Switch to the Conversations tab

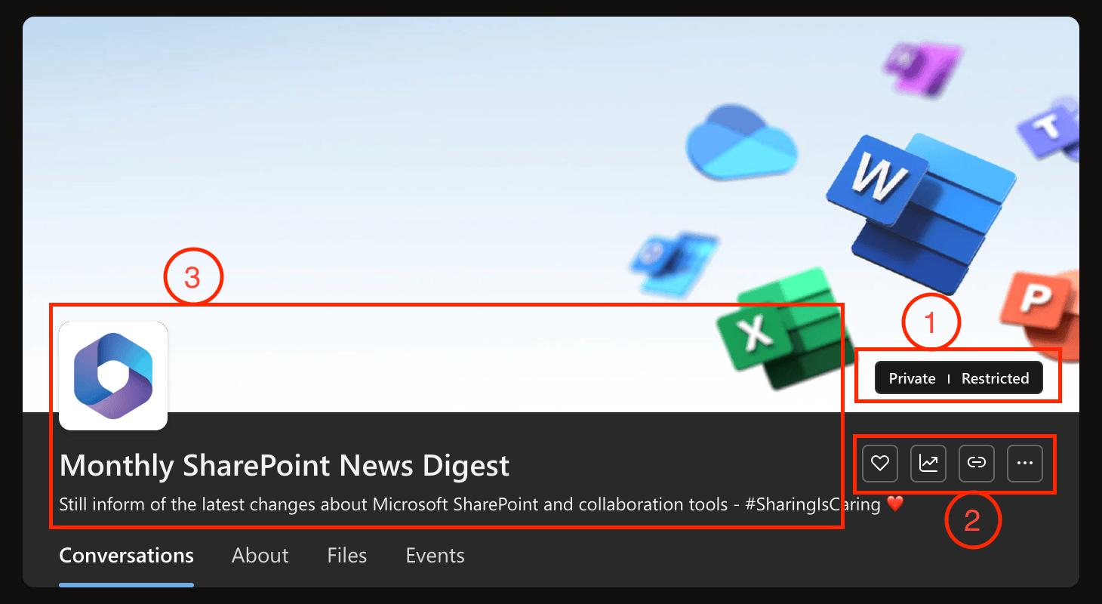[x=126, y=556]
